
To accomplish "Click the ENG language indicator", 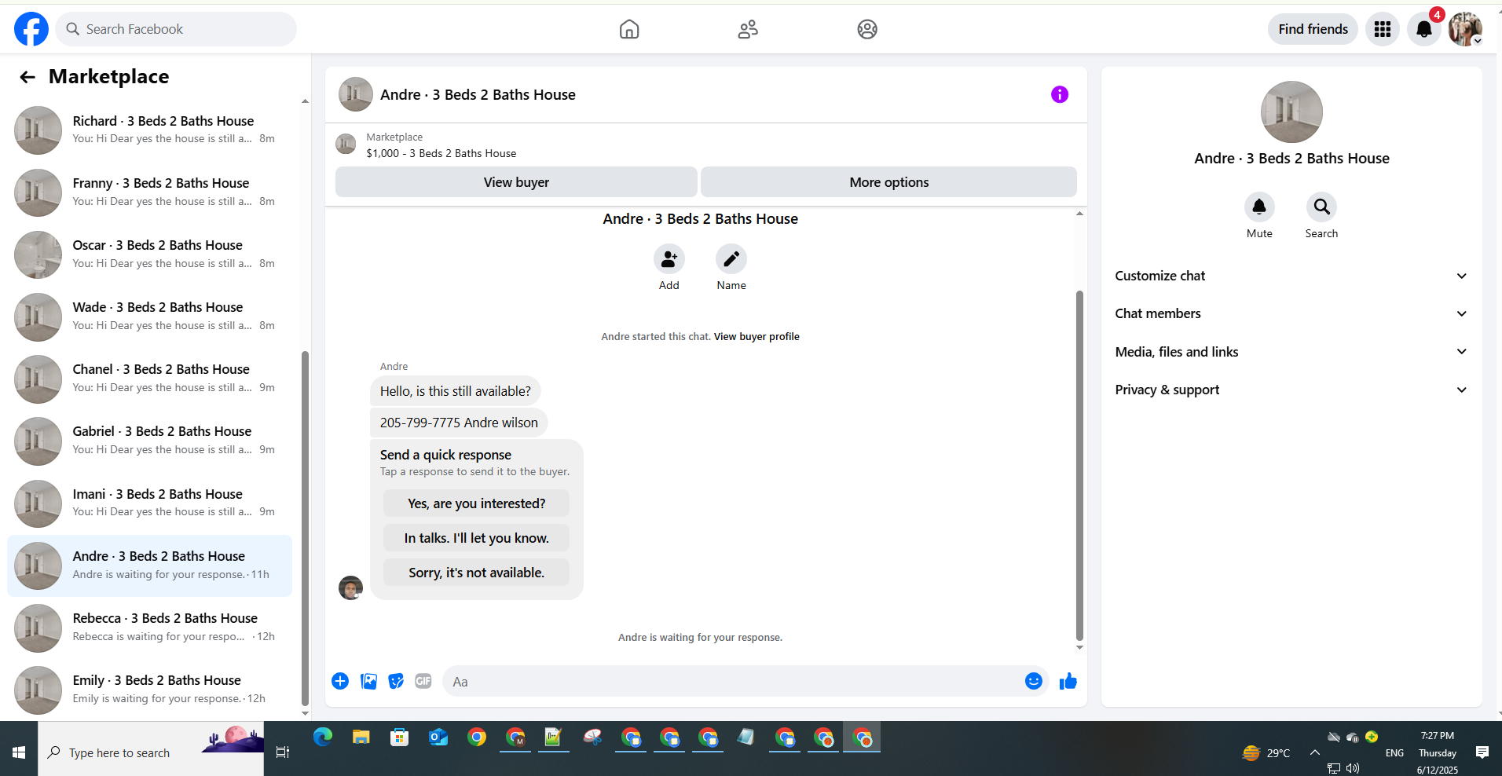I will tap(1394, 752).
